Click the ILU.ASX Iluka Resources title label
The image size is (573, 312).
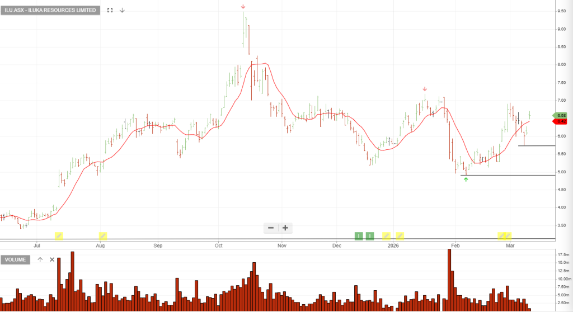tap(50, 10)
